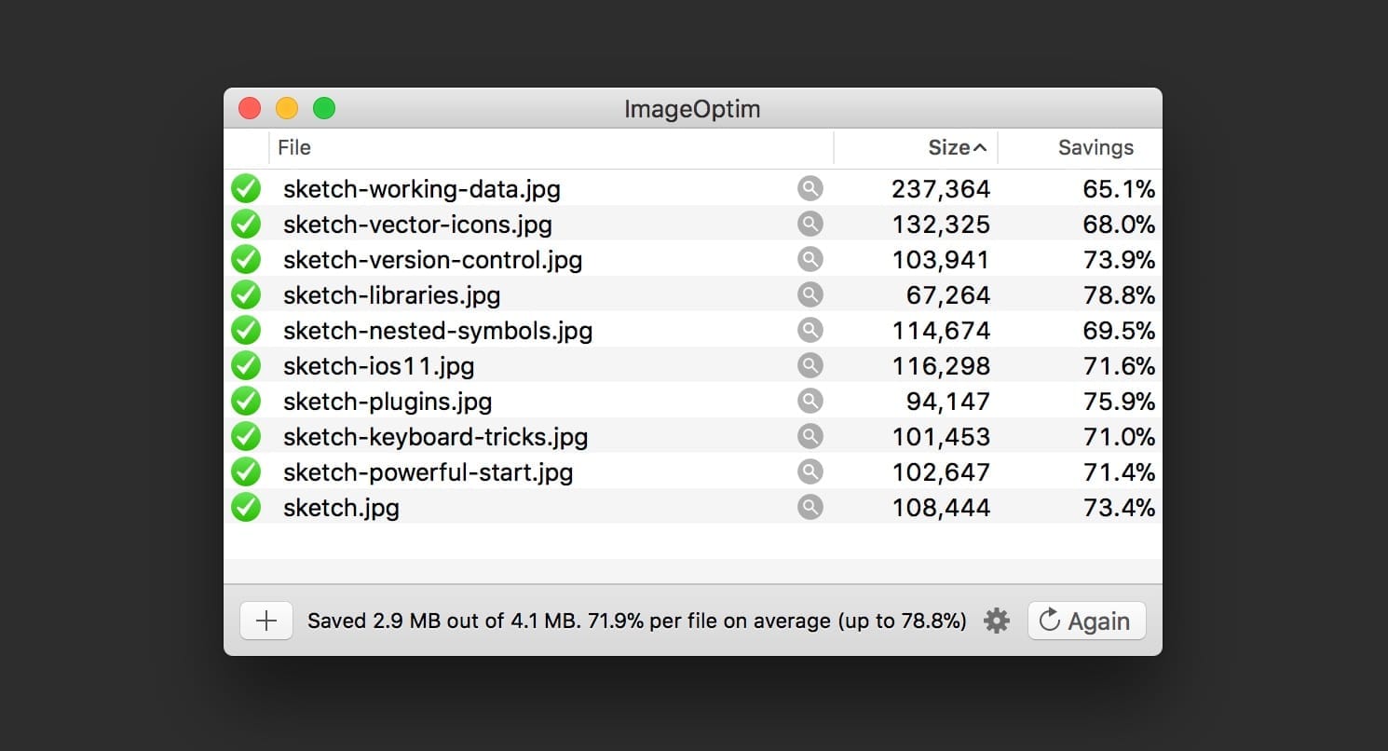Click the plus button to add images
The image size is (1388, 751).
pyautogui.click(x=265, y=620)
